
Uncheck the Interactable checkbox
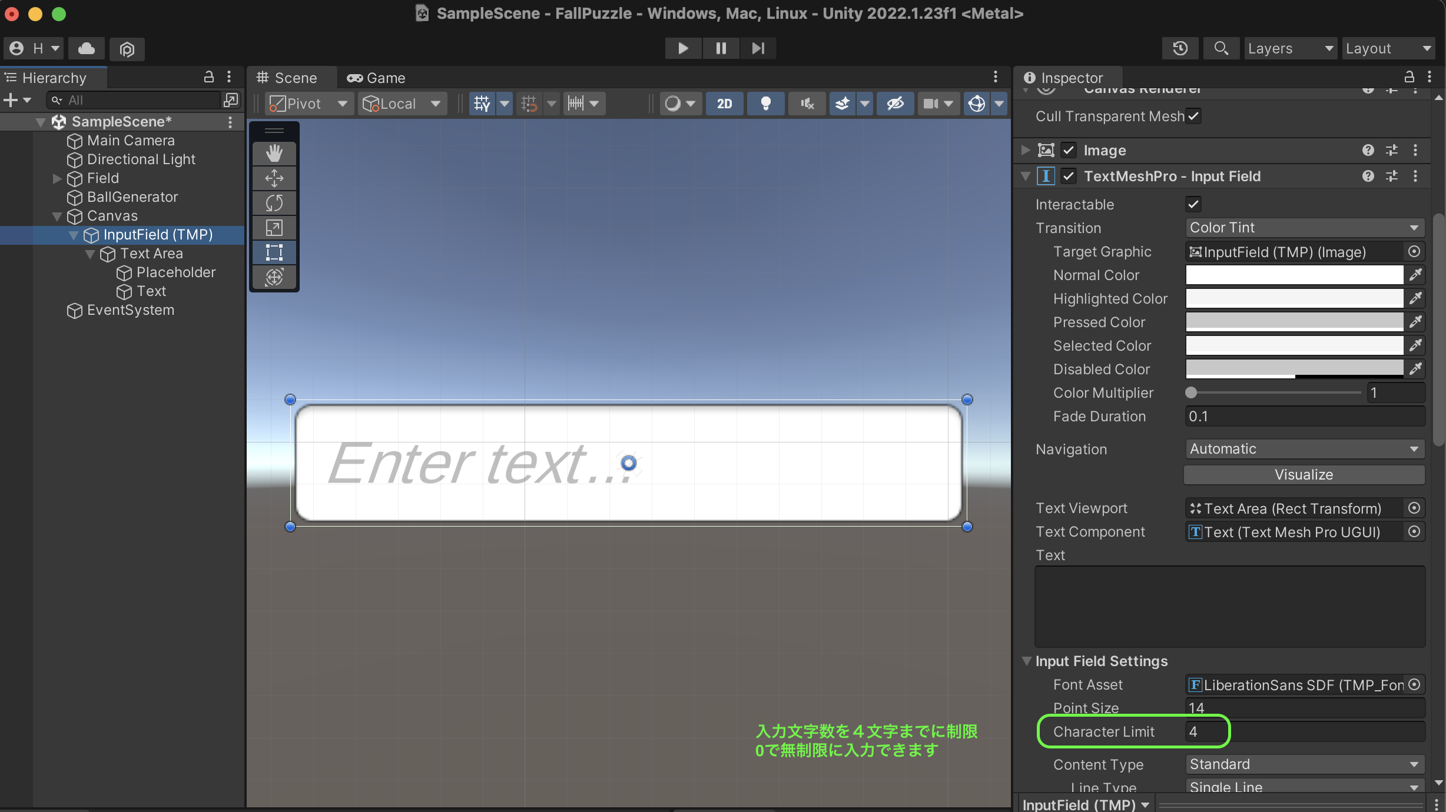[x=1193, y=204]
